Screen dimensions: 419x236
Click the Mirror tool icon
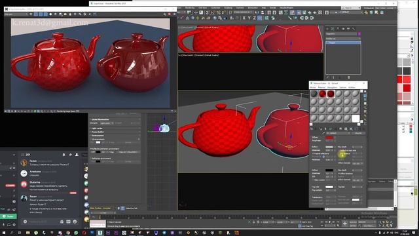257,12
